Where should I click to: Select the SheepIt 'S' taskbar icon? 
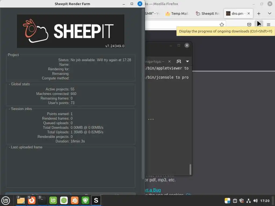[96, 200]
